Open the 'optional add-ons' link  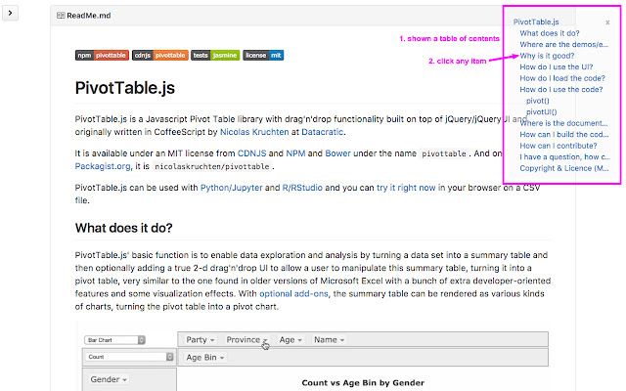point(293,294)
